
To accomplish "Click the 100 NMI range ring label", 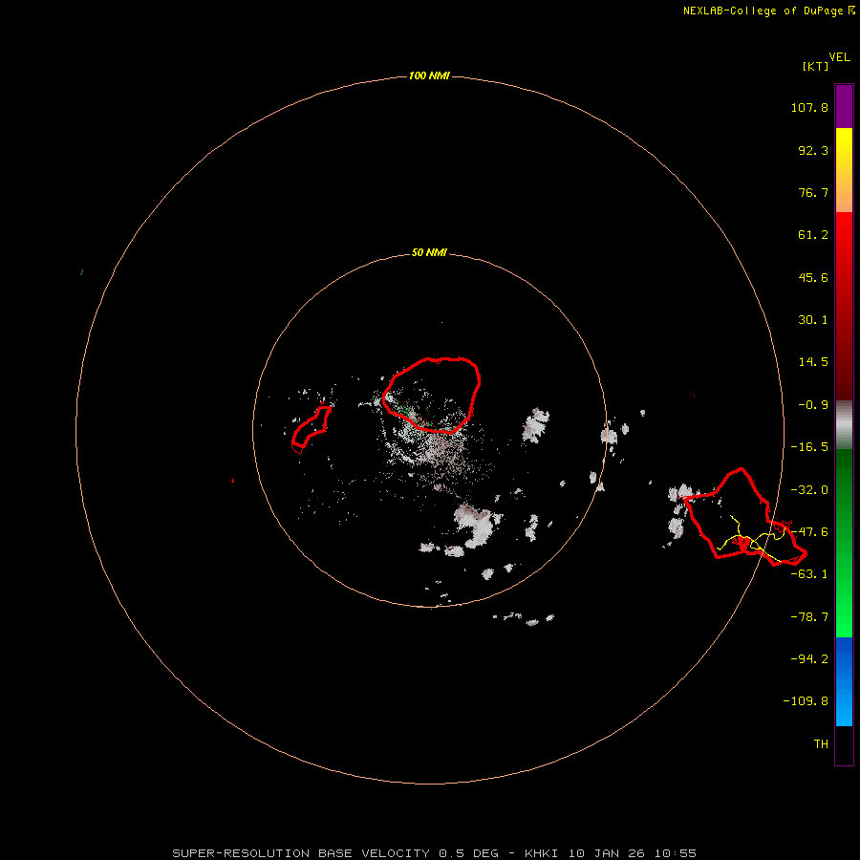I will (x=429, y=75).
